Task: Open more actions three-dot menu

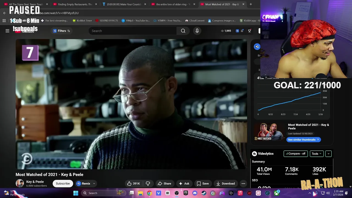Action: (x=243, y=183)
